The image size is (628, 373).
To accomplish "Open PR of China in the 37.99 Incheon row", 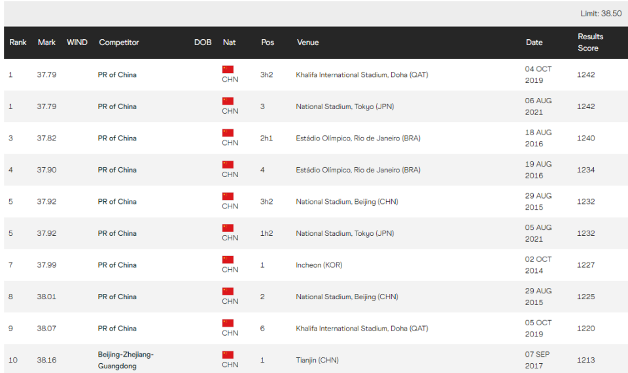I will [117, 265].
